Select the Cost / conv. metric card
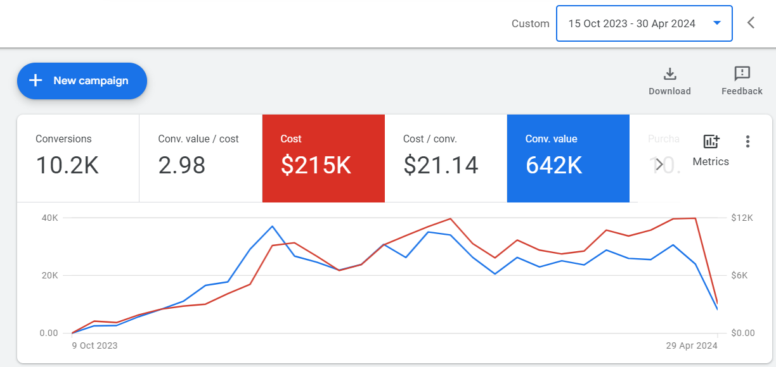The image size is (776, 367). tap(446, 158)
